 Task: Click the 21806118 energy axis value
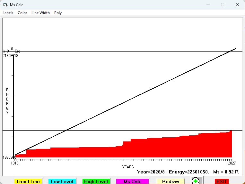pos(11,56)
